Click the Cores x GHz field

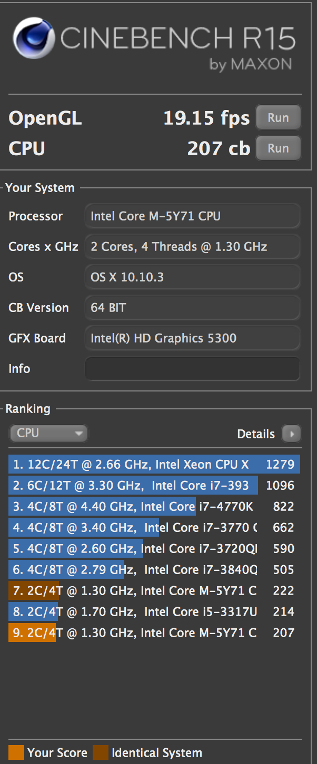[192, 247]
